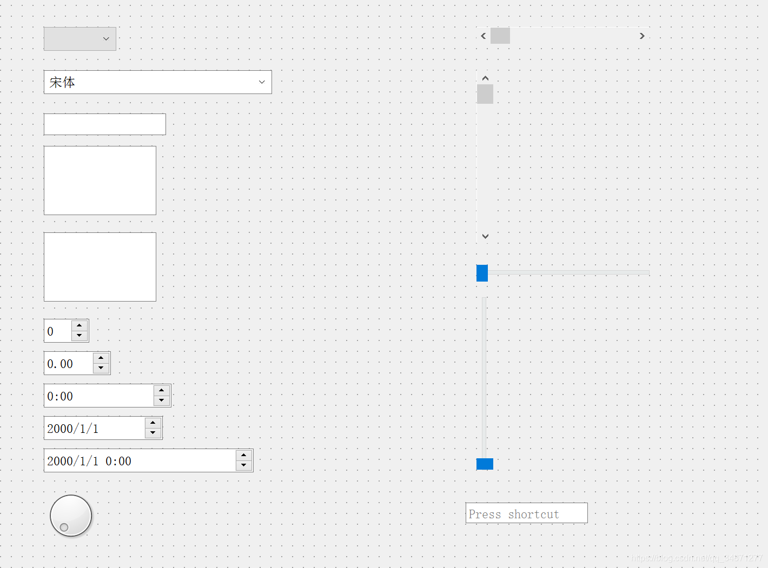Viewport: 768px width, 568px height.
Task: Click the horizontal scrollbar left arrow
Action: point(484,36)
